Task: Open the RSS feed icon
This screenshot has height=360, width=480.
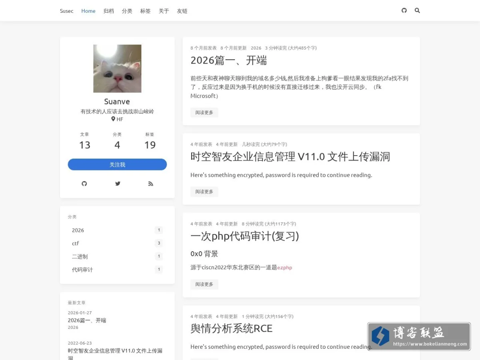Action: coord(151,184)
